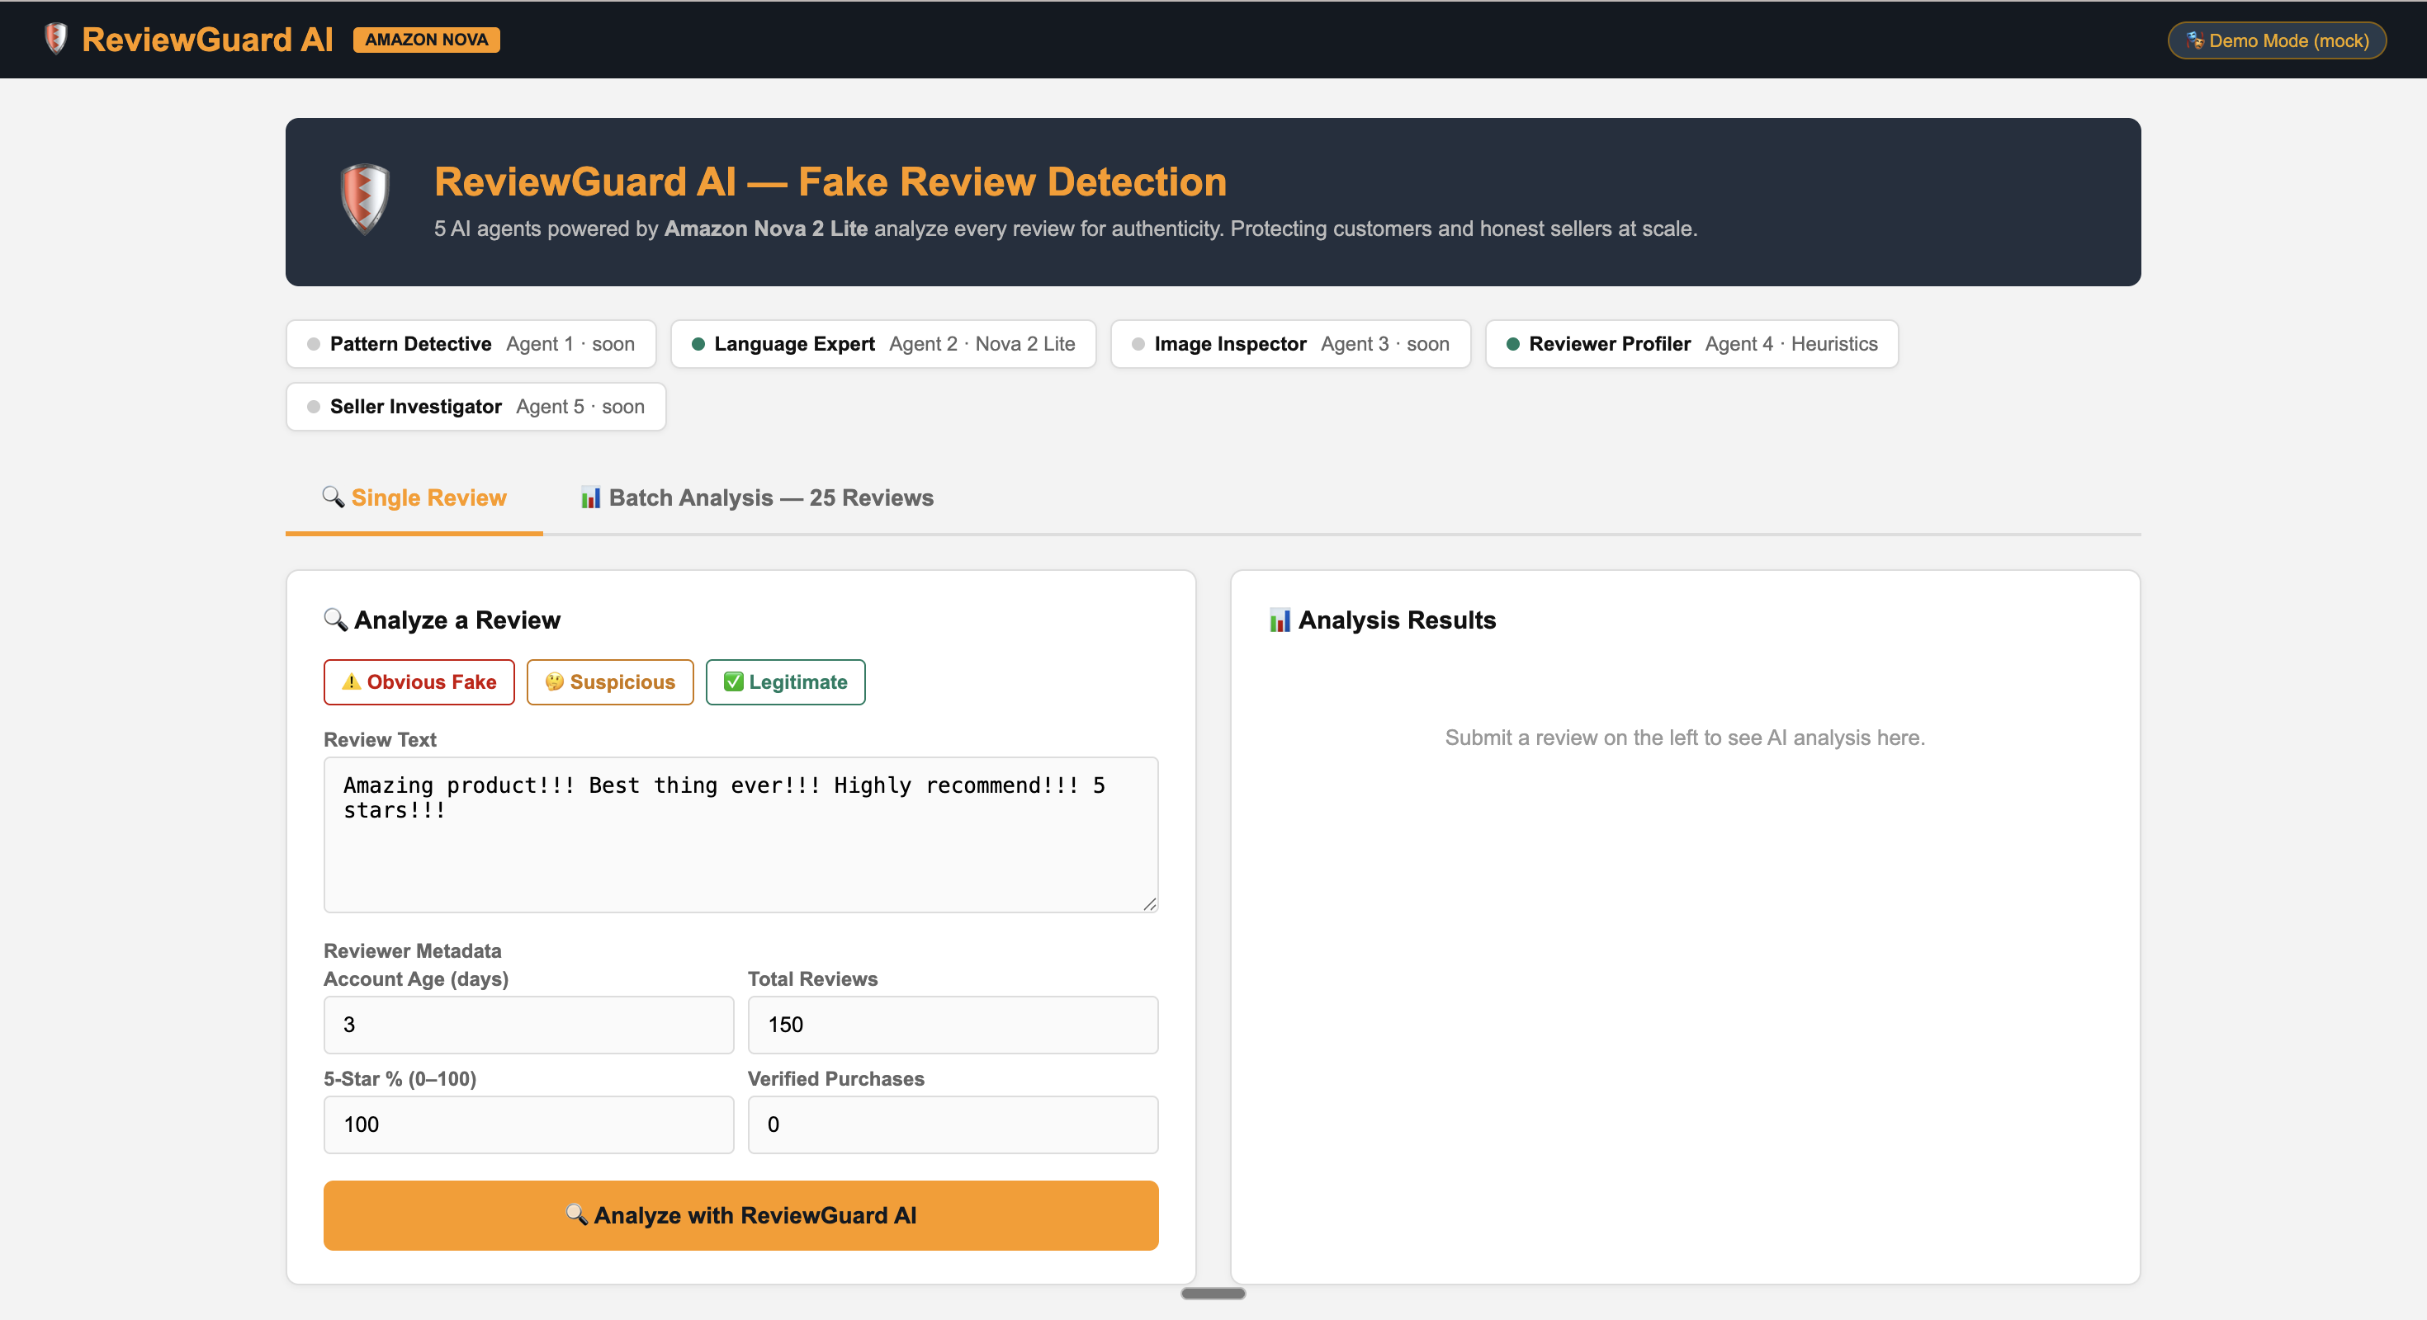Screen dimensions: 2427x1320
Task: Open Batch Analysis — 25 Reviews tab
Action: click(756, 498)
